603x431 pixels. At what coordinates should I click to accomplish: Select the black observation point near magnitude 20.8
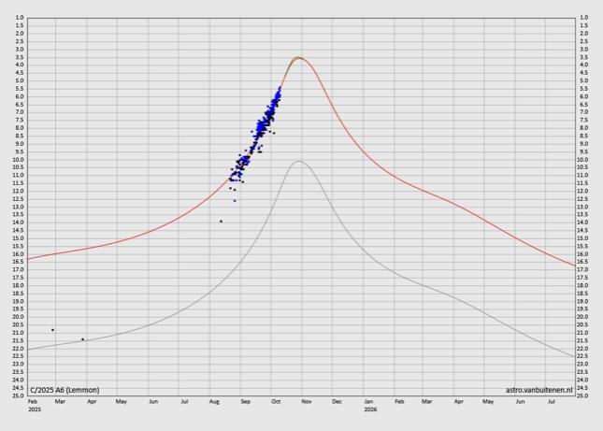(x=52, y=330)
